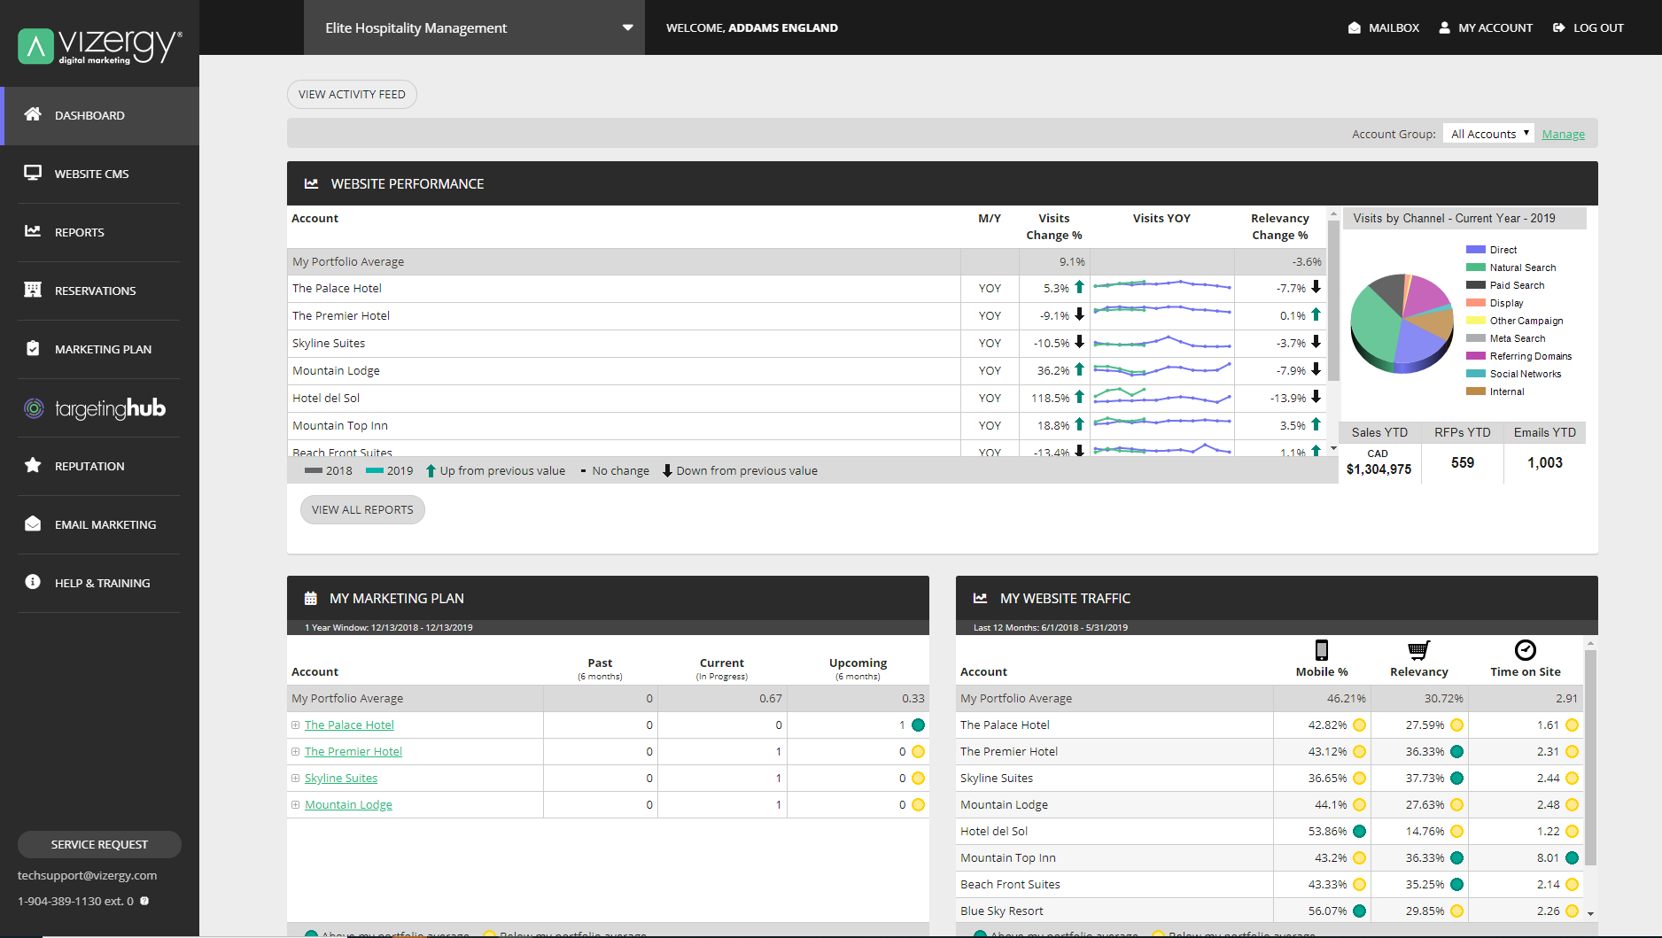
Task: Click the Time on Site clock icon
Action: click(1526, 650)
